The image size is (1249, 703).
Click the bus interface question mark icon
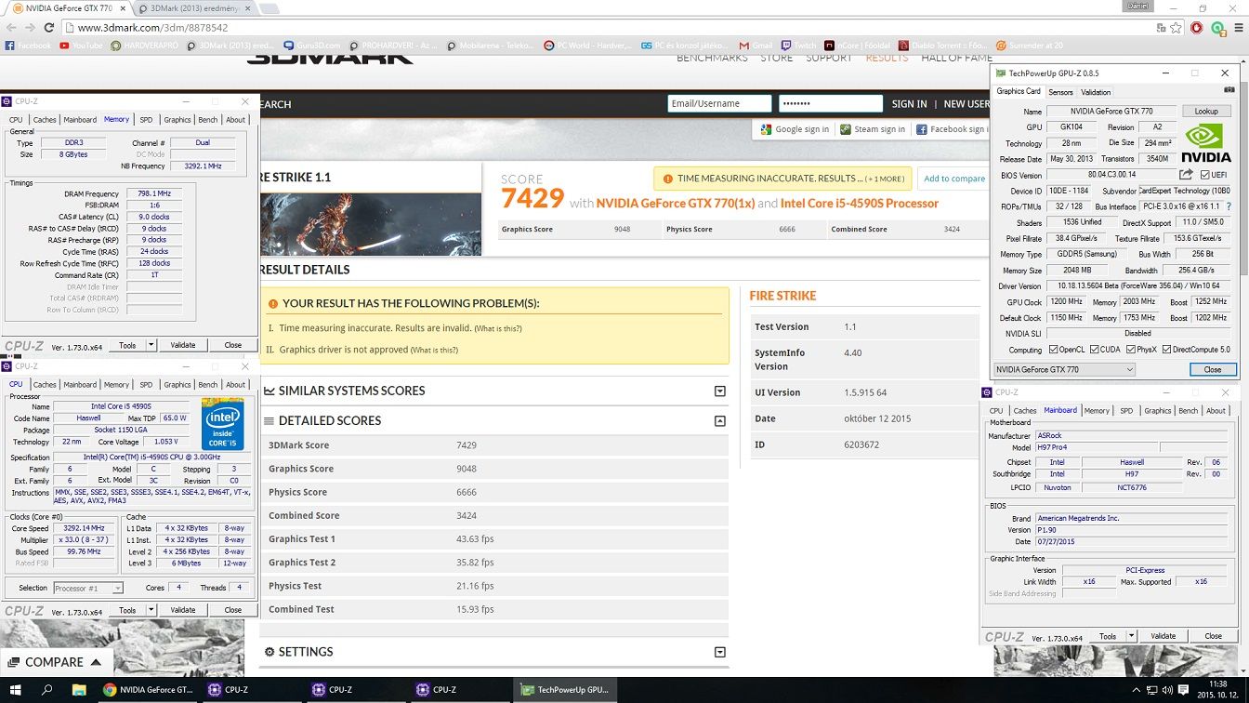(x=1228, y=206)
